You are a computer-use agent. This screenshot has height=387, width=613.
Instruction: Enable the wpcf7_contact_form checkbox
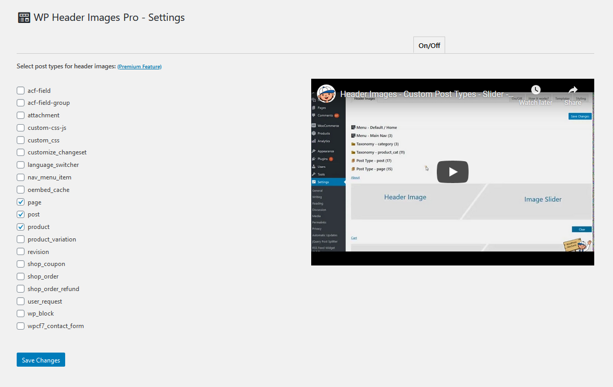21,326
